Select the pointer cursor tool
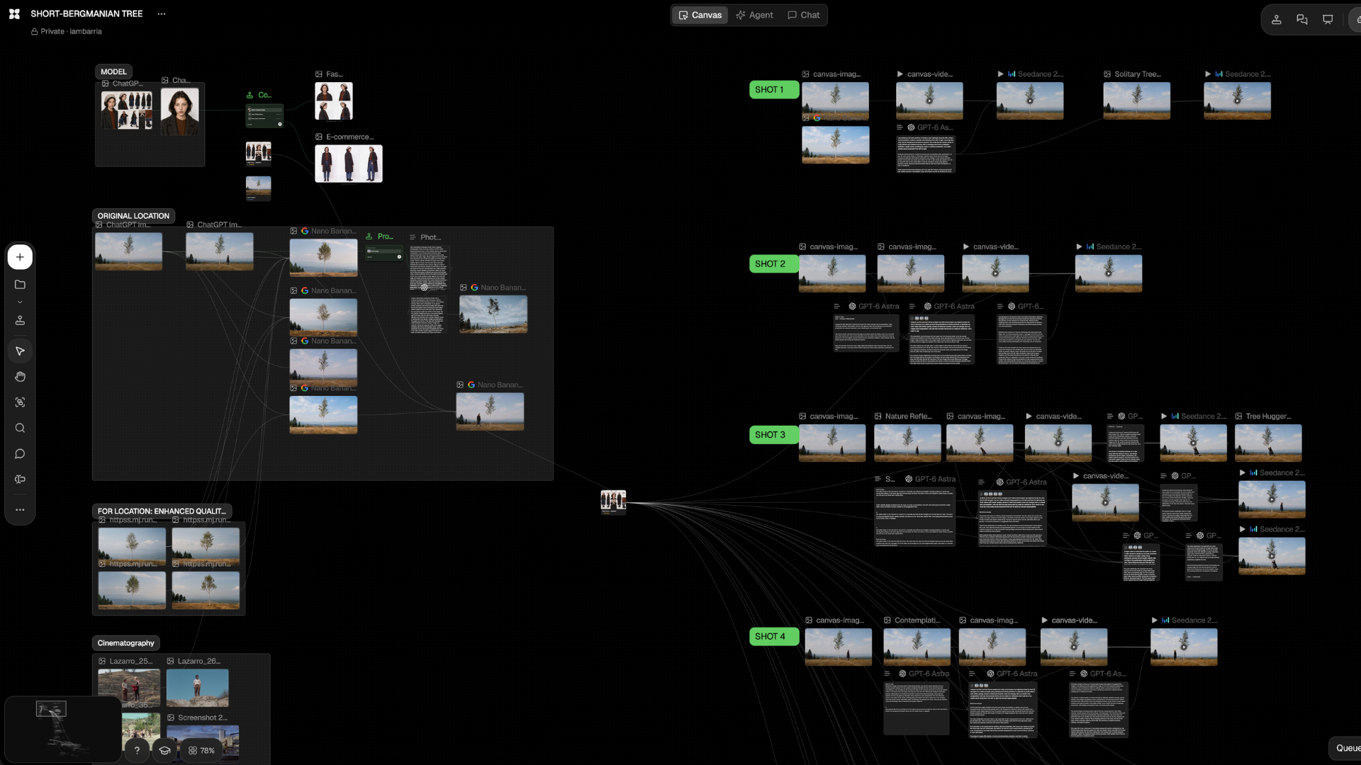 [x=20, y=351]
